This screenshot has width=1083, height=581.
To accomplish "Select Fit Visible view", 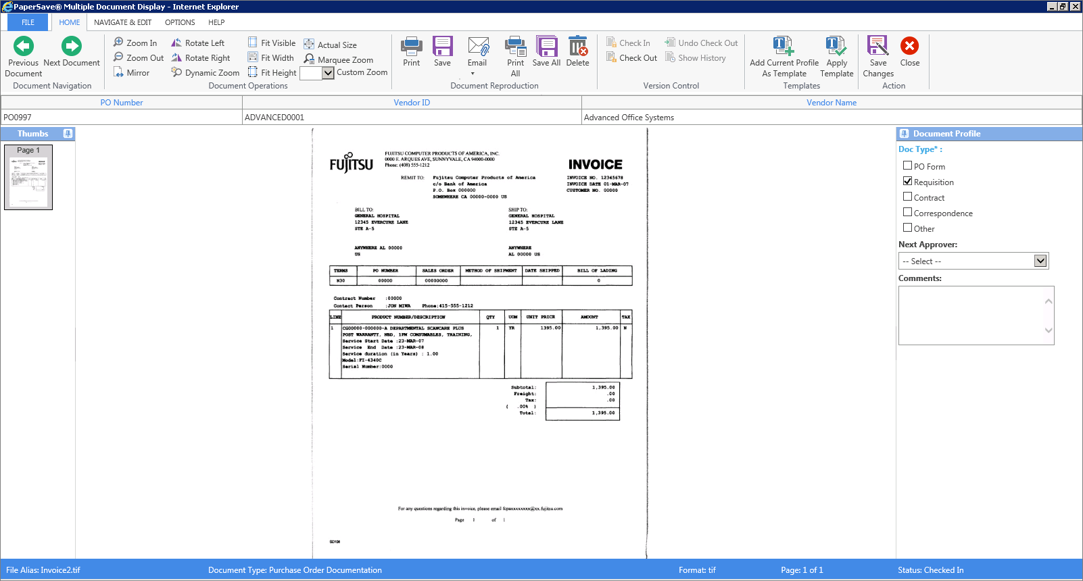I will tap(271, 43).
